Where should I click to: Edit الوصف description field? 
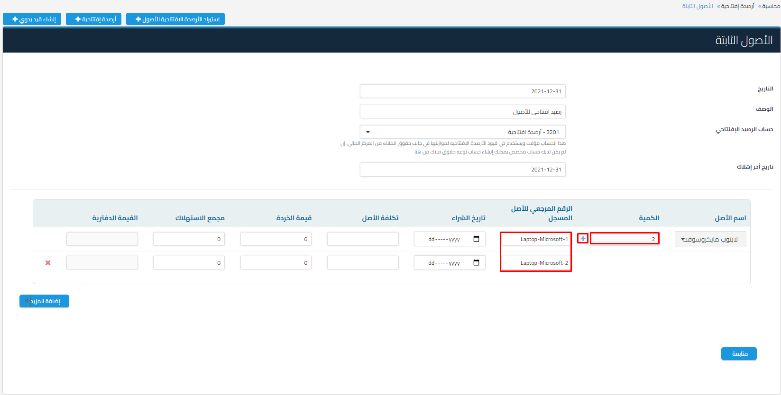click(462, 112)
